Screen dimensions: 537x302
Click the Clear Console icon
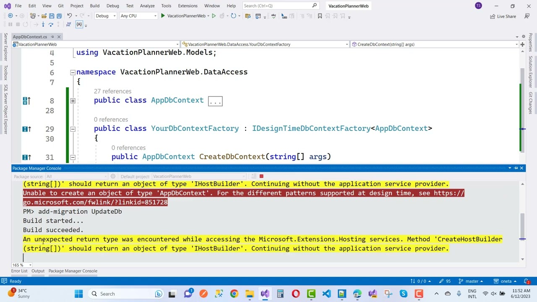pos(254,176)
